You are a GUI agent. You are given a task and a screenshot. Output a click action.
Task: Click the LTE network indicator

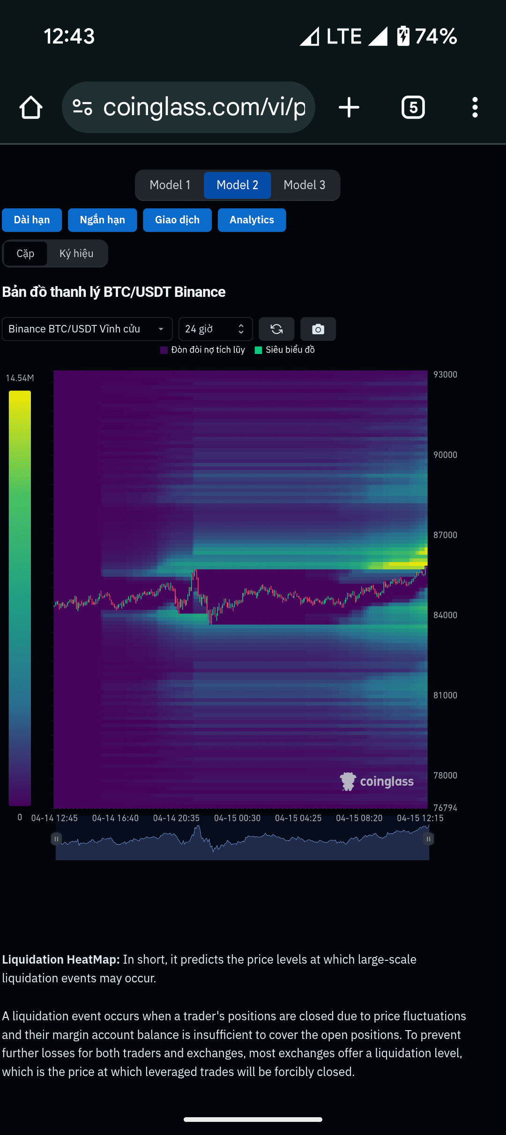[x=344, y=36]
